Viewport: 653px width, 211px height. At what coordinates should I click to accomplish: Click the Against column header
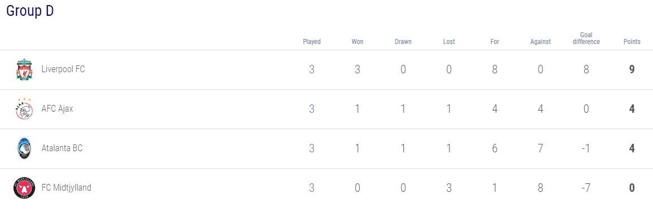pyautogui.click(x=541, y=42)
